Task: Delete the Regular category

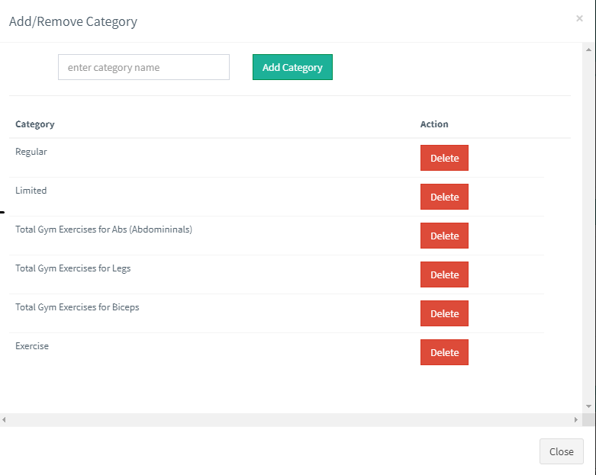Action: (444, 158)
